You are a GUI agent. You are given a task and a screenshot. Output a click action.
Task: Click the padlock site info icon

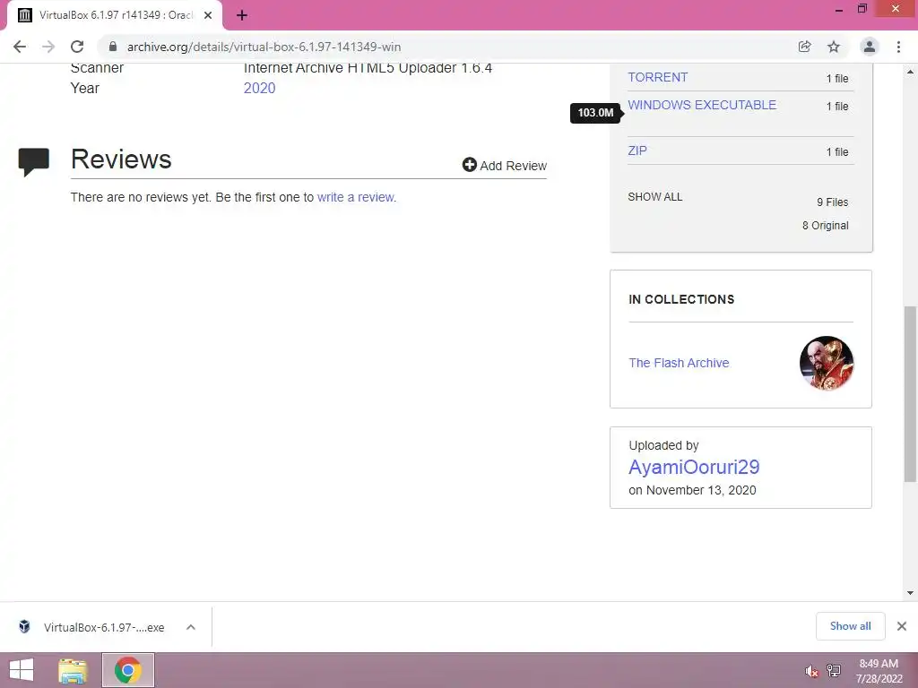point(113,47)
